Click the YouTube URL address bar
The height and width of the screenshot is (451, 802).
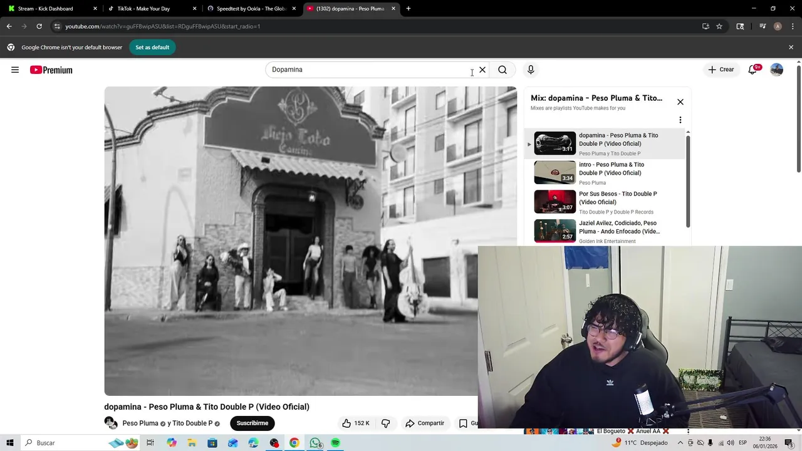[376, 26]
